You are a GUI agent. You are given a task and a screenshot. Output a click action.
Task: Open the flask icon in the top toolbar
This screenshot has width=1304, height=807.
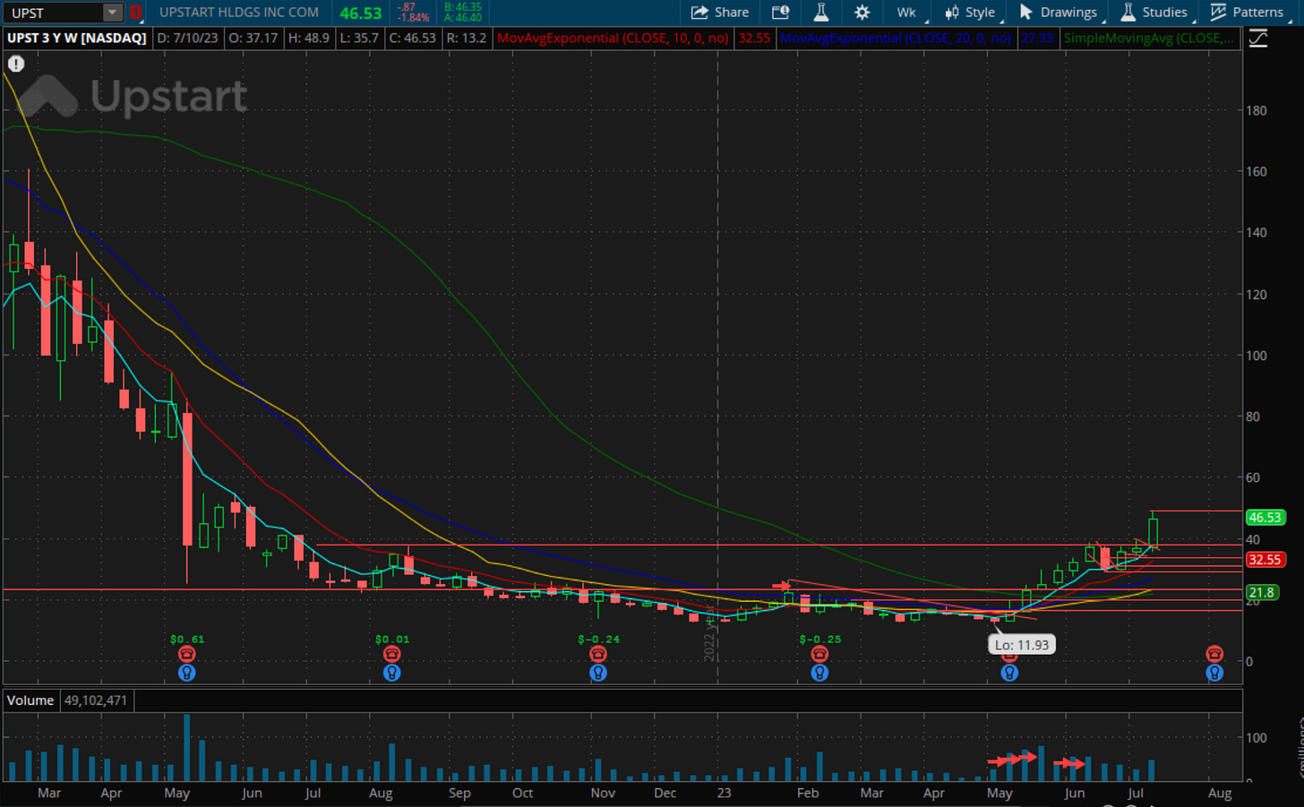[x=820, y=13]
